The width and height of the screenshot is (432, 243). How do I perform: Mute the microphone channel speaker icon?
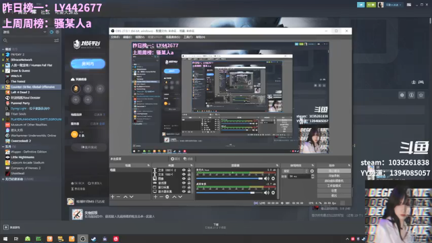267,178
